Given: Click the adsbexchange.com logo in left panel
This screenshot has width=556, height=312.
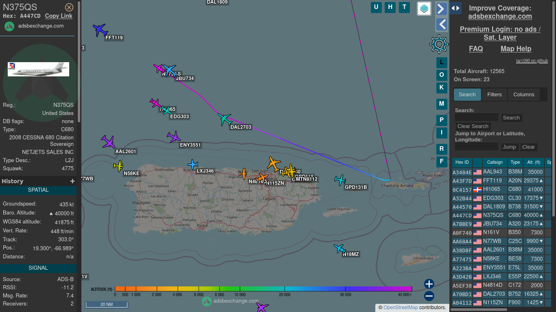Looking at the screenshot, I should coord(10,26).
